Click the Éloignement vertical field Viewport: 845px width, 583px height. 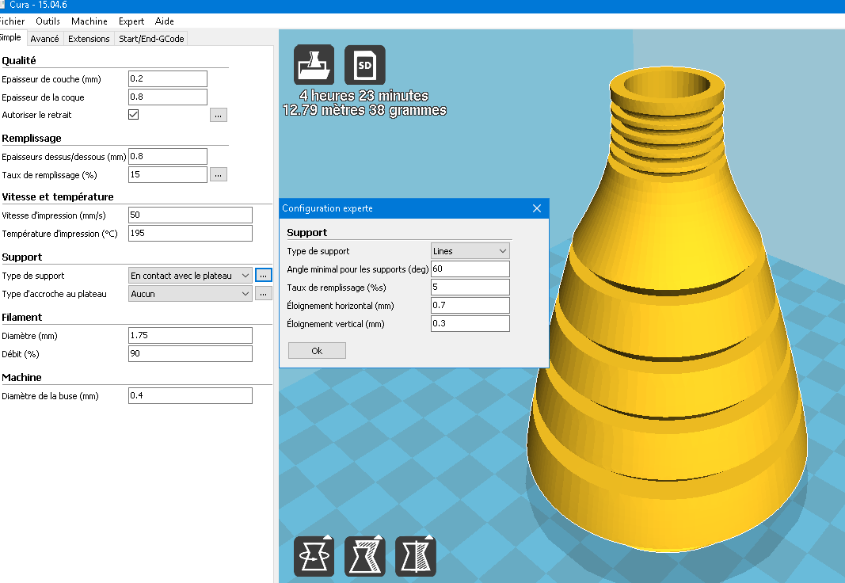coord(470,323)
